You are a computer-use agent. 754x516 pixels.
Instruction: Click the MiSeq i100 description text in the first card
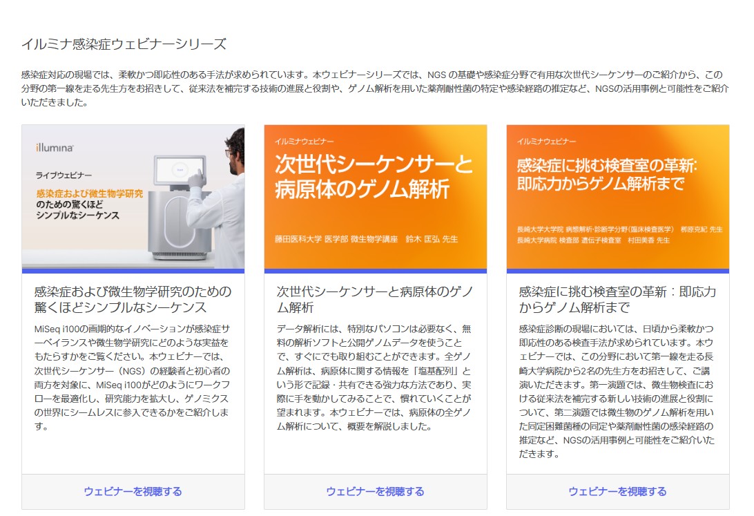point(131,378)
